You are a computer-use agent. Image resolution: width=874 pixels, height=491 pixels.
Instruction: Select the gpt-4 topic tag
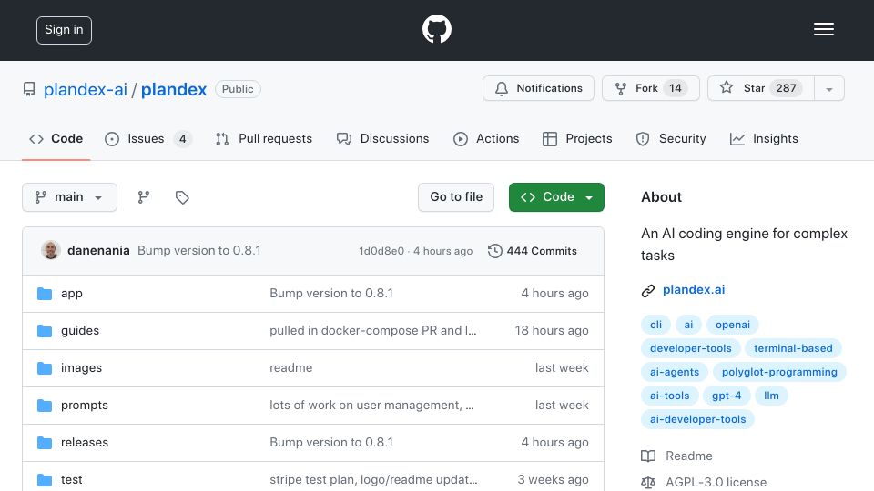(x=727, y=396)
